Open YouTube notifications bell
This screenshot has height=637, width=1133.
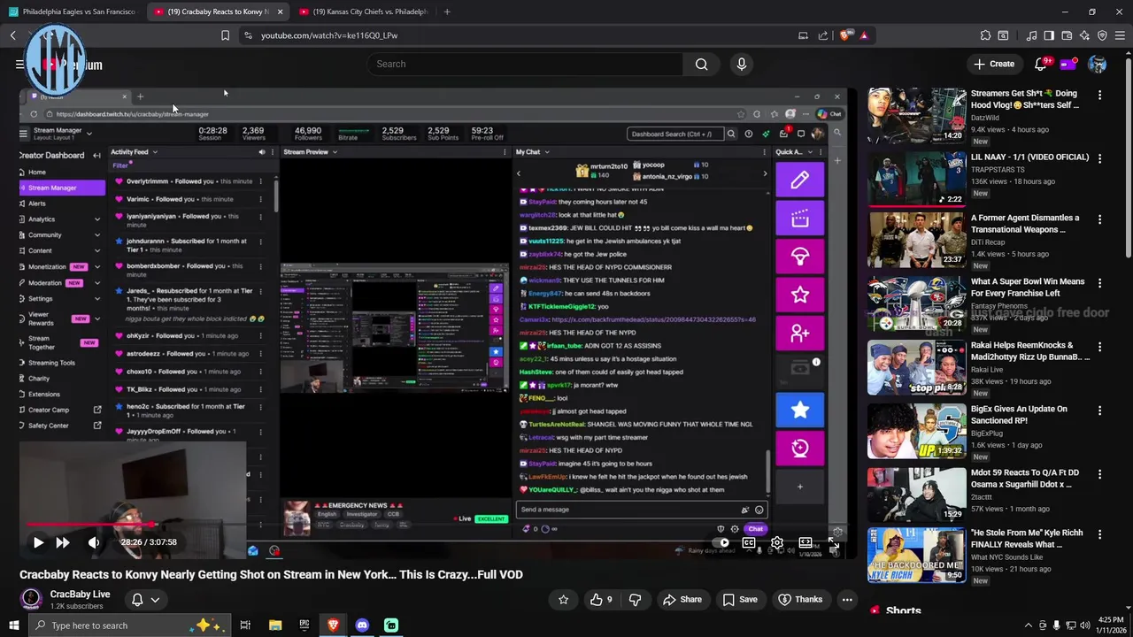point(1041,64)
